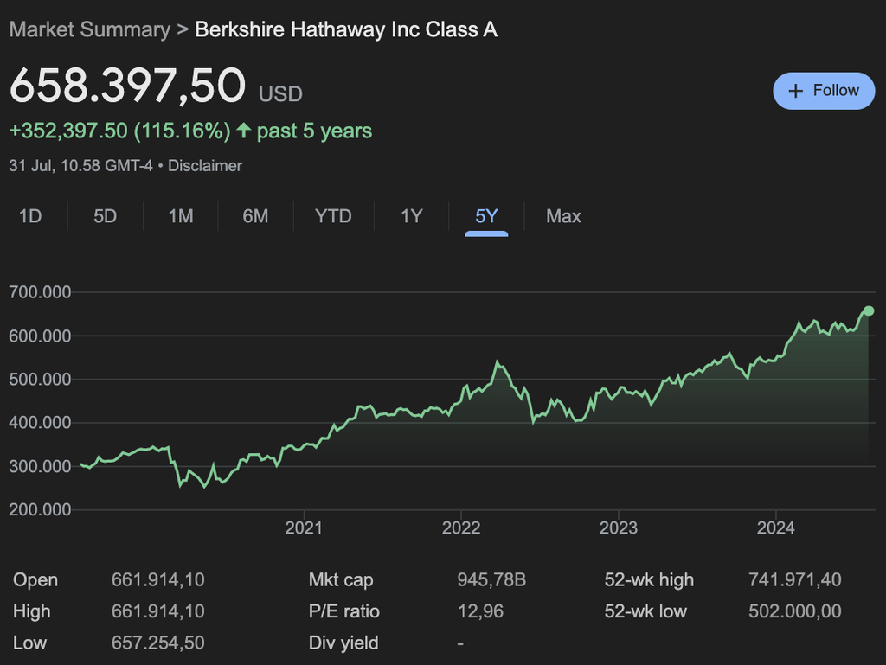Viewport: 886px width, 665px height.
Task: Select the YTD tab
Action: 333,216
